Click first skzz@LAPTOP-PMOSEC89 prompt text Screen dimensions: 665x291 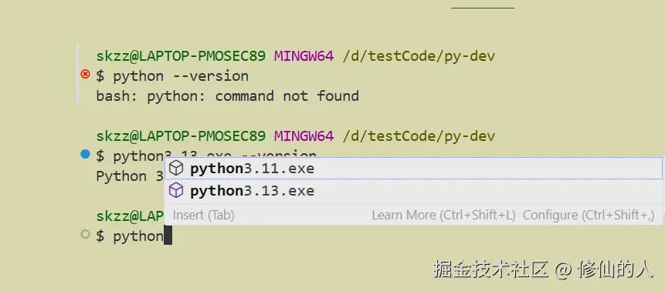[x=181, y=56]
